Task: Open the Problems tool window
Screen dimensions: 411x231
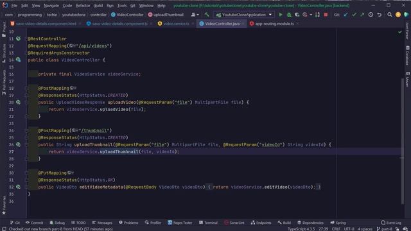Action: (128, 223)
